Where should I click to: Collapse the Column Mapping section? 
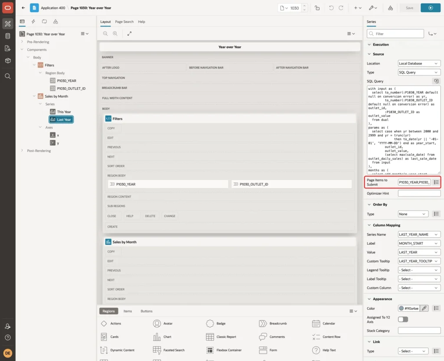tap(369, 225)
